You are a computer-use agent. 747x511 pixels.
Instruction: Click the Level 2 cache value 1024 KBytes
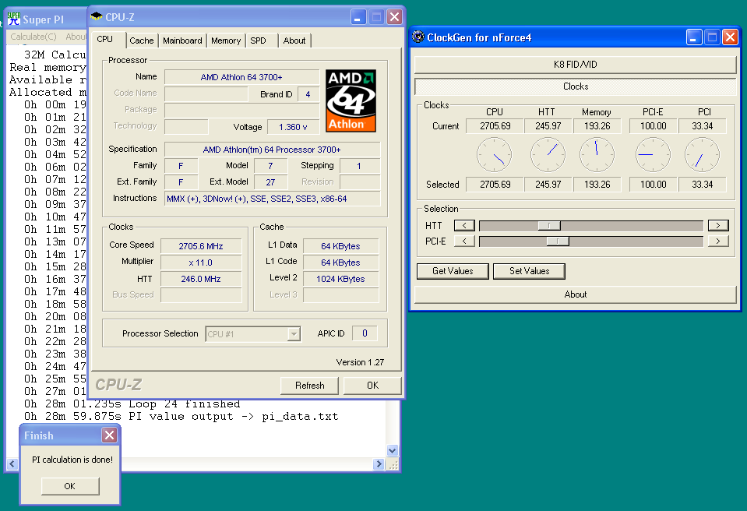click(340, 279)
